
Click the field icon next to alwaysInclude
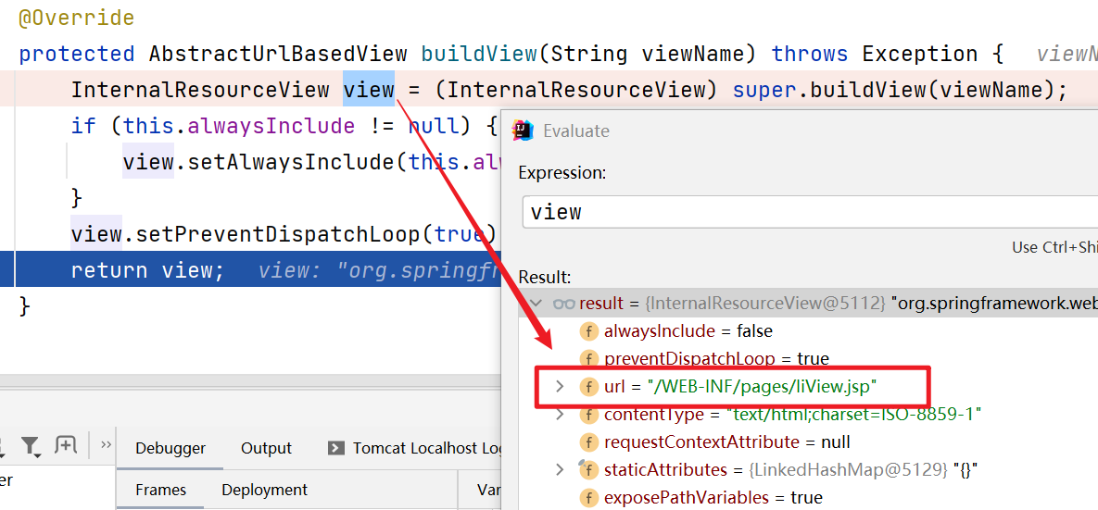click(588, 331)
